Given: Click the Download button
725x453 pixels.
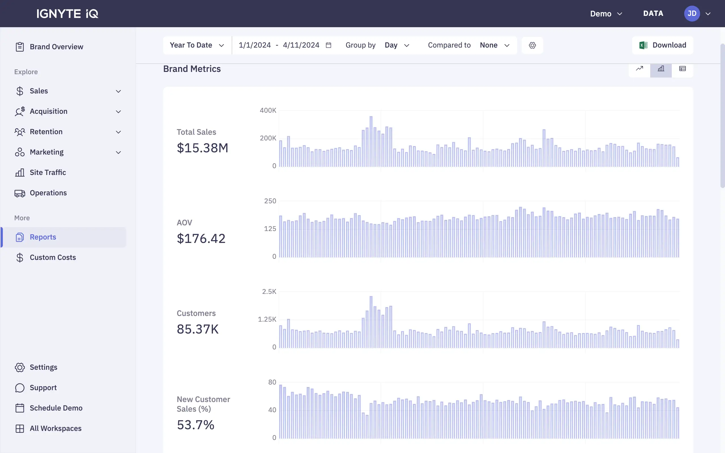Looking at the screenshot, I should tap(663, 45).
